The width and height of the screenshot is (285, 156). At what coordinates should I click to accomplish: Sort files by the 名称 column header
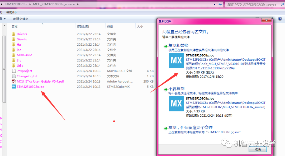point(14,26)
